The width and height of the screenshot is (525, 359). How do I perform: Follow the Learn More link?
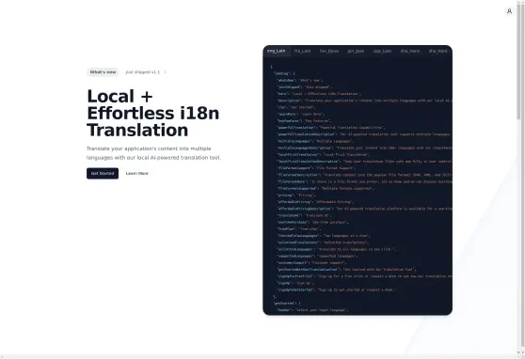[137, 173]
